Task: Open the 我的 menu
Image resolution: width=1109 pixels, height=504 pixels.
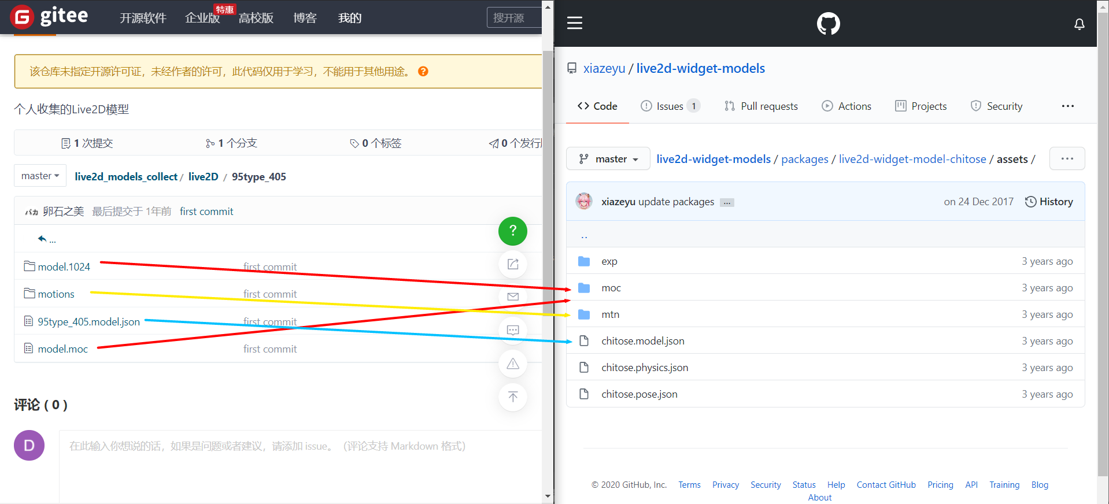Action: (x=350, y=18)
